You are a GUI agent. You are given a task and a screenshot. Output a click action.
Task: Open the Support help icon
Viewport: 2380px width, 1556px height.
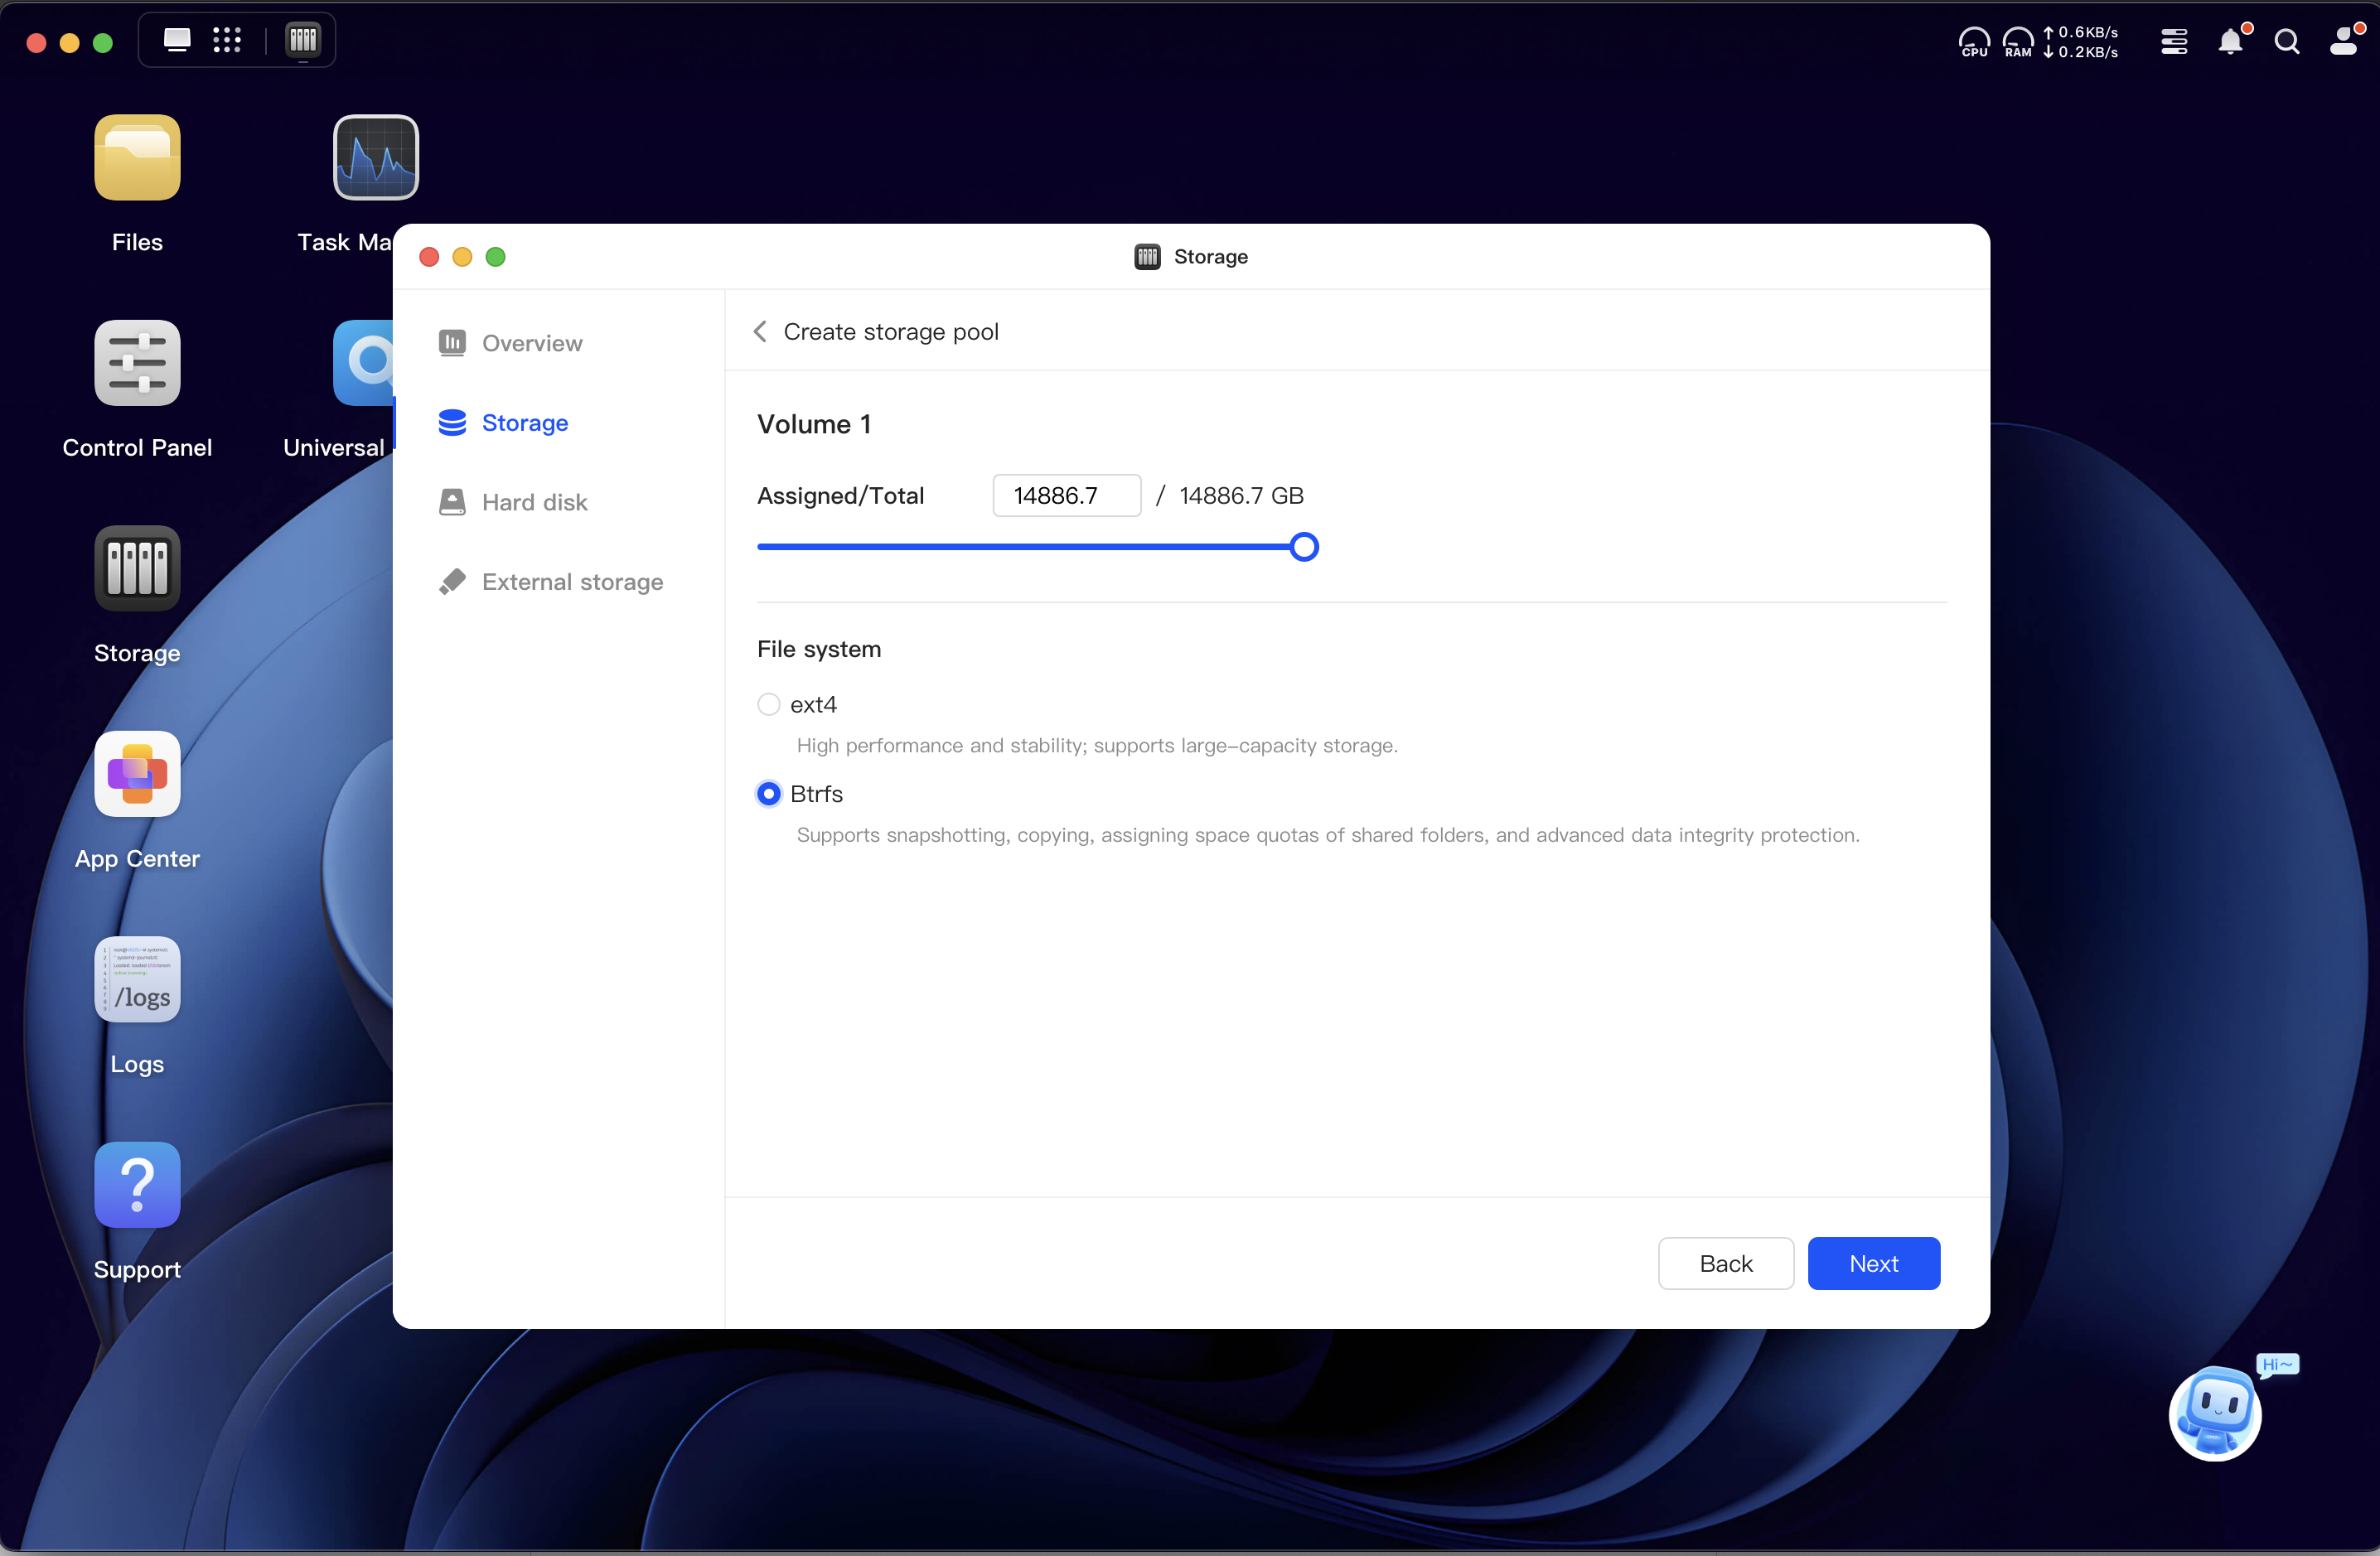coord(137,1185)
